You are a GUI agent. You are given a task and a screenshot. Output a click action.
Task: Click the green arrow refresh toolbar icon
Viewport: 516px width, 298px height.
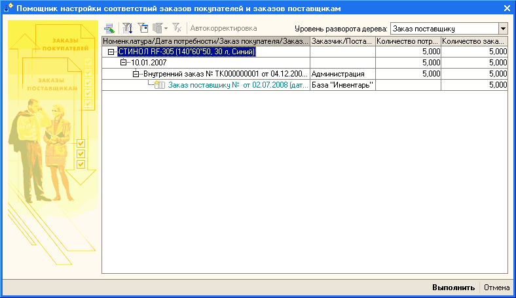(x=109, y=29)
